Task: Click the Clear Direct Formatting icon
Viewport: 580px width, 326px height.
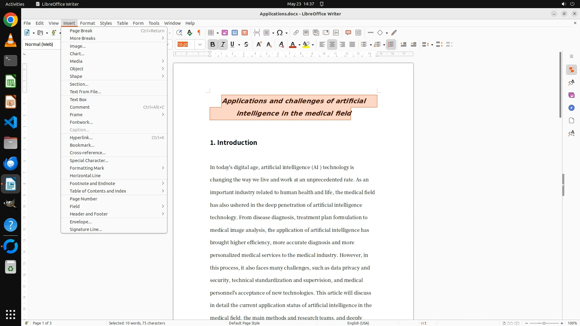Action: [281, 44]
